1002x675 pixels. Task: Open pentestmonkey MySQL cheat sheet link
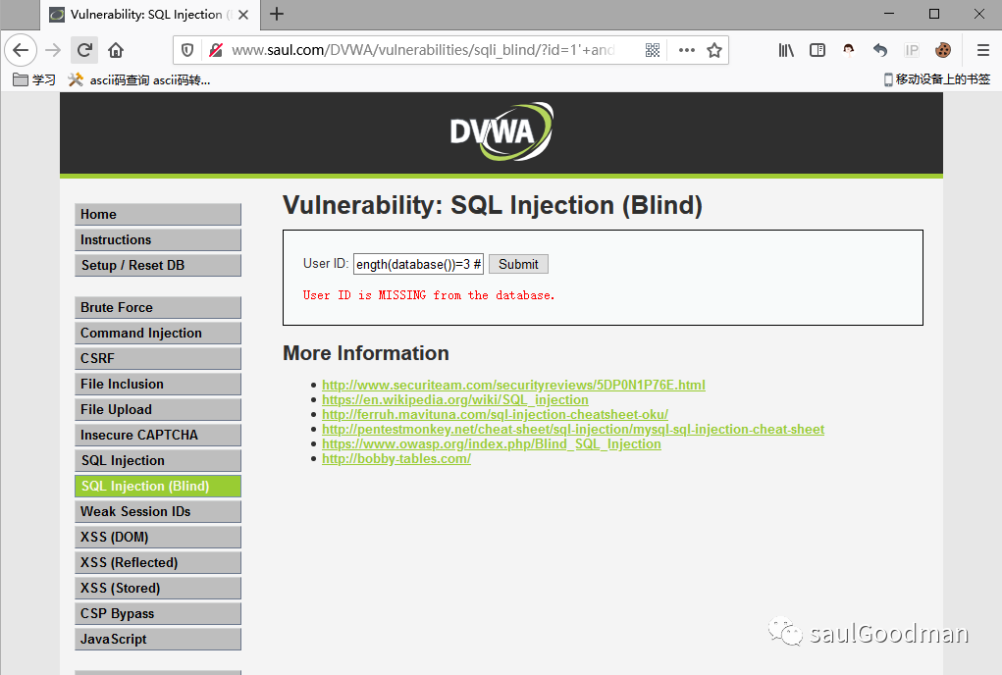[573, 429]
